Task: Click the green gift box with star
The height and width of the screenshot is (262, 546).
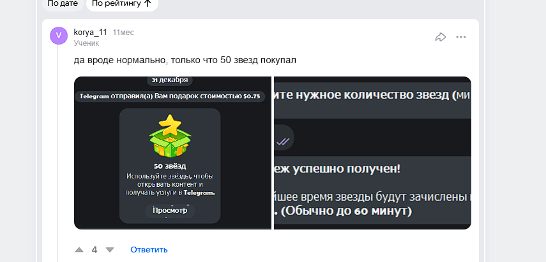Action: pyautogui.click(x=170, y=136)
